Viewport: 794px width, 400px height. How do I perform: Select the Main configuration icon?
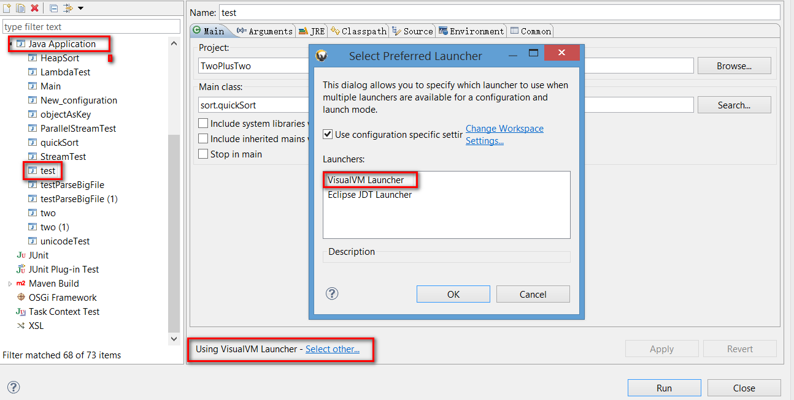[x=33, y=86]
